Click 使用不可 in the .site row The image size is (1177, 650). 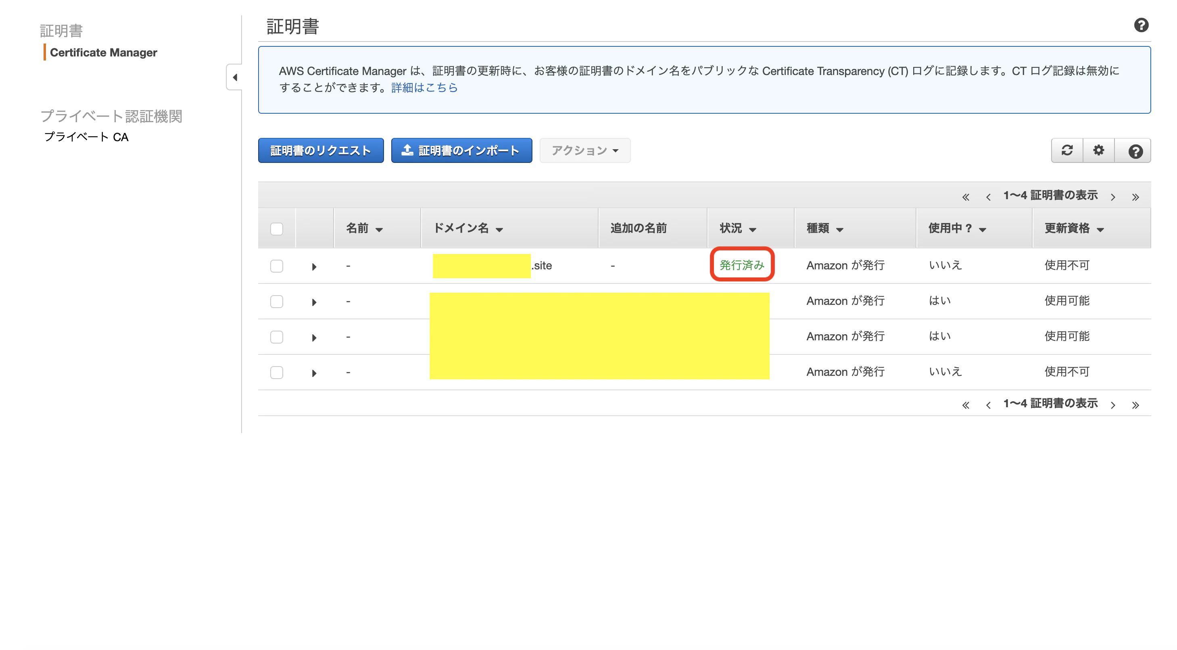pos(1067,265)
